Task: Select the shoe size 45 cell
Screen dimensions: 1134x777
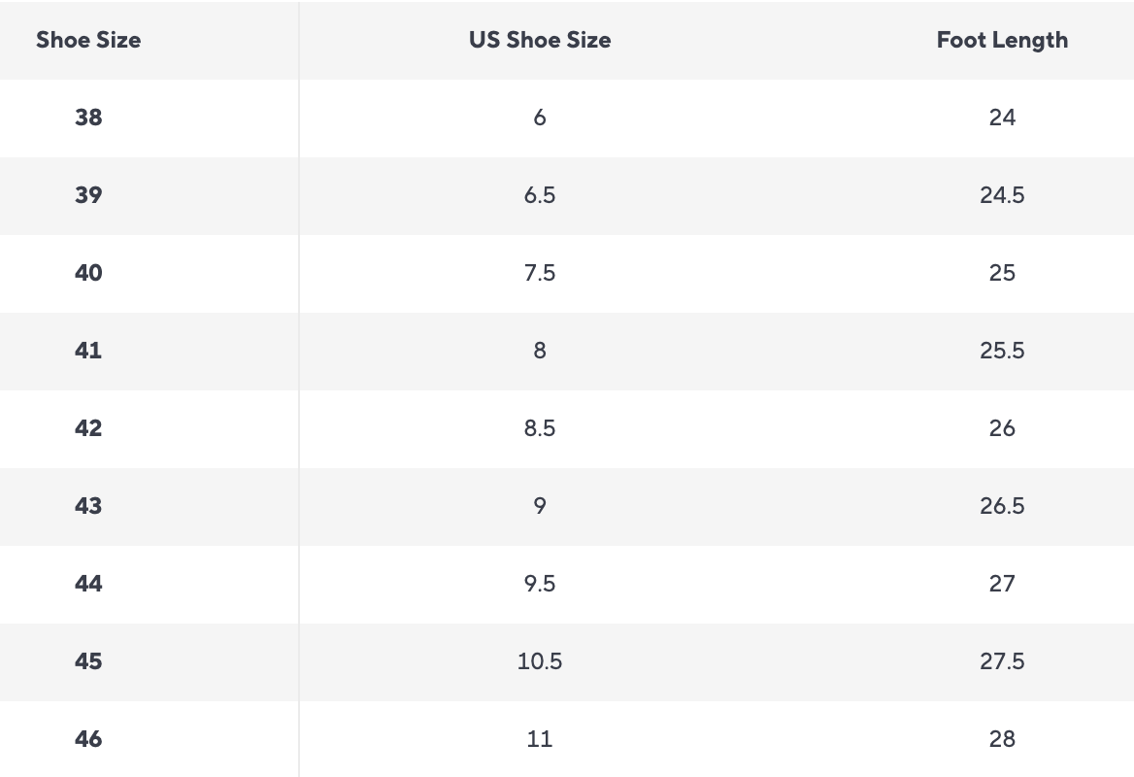Action: pos(88,661)
